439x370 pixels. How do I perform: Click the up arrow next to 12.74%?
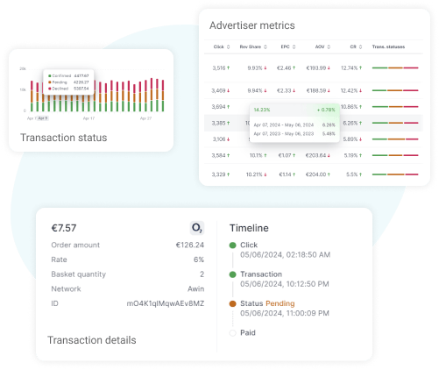click(x=360, y=68)
